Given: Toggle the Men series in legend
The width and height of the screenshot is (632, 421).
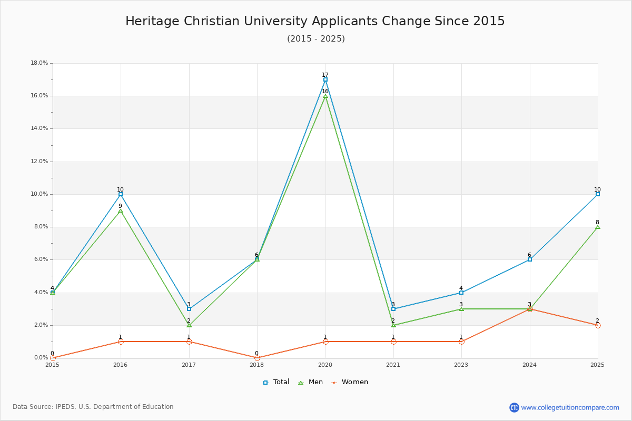Looking at the screenshot, I should (311, 382).
